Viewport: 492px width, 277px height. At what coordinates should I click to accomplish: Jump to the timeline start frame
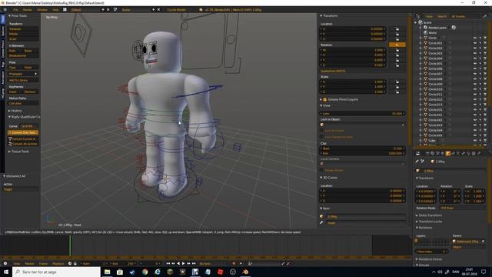tap(168, 263)
